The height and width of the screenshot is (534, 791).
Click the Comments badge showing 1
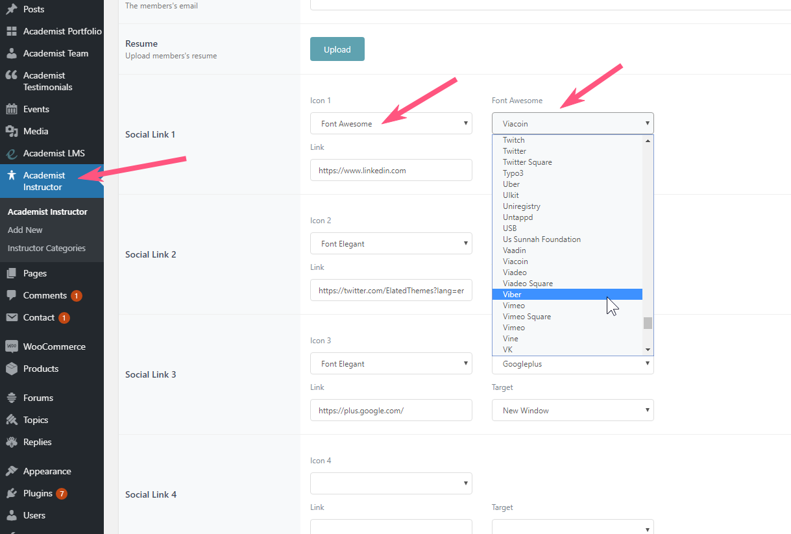[77, 296]
